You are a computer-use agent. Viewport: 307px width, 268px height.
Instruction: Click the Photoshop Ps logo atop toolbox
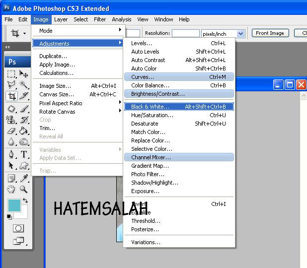point(17,62)
